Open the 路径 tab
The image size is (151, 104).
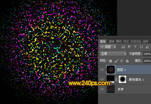click(119, 41)
